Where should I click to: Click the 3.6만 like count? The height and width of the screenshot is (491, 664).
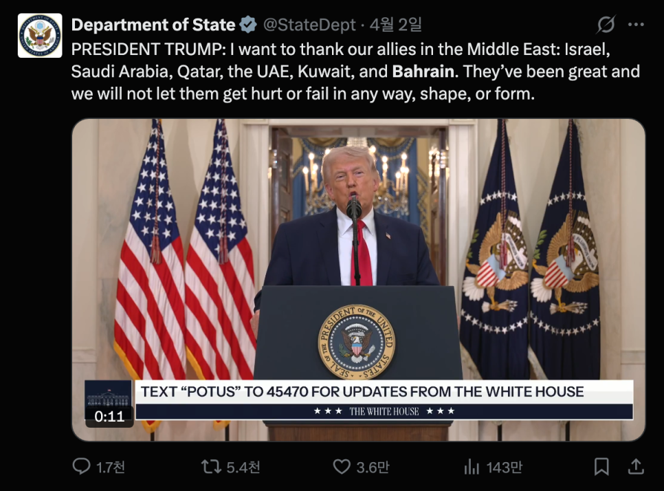tap(373, 468)
